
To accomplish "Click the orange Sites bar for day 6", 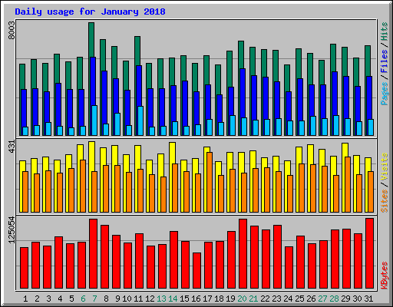I will click(x=83, y=186).
